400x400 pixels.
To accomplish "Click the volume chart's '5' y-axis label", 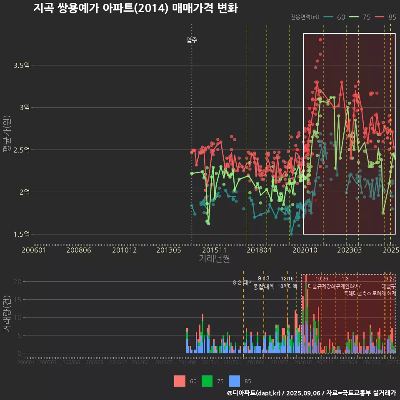I will pos(20,335).
